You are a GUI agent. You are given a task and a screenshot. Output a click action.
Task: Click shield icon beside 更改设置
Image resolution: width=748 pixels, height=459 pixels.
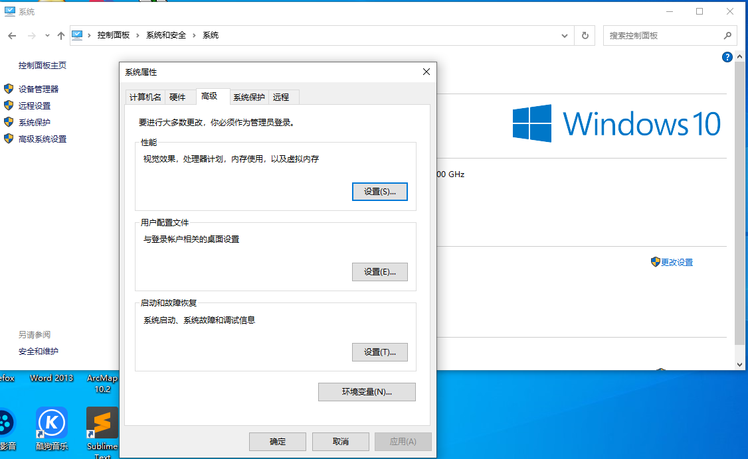tap(656, 262)
